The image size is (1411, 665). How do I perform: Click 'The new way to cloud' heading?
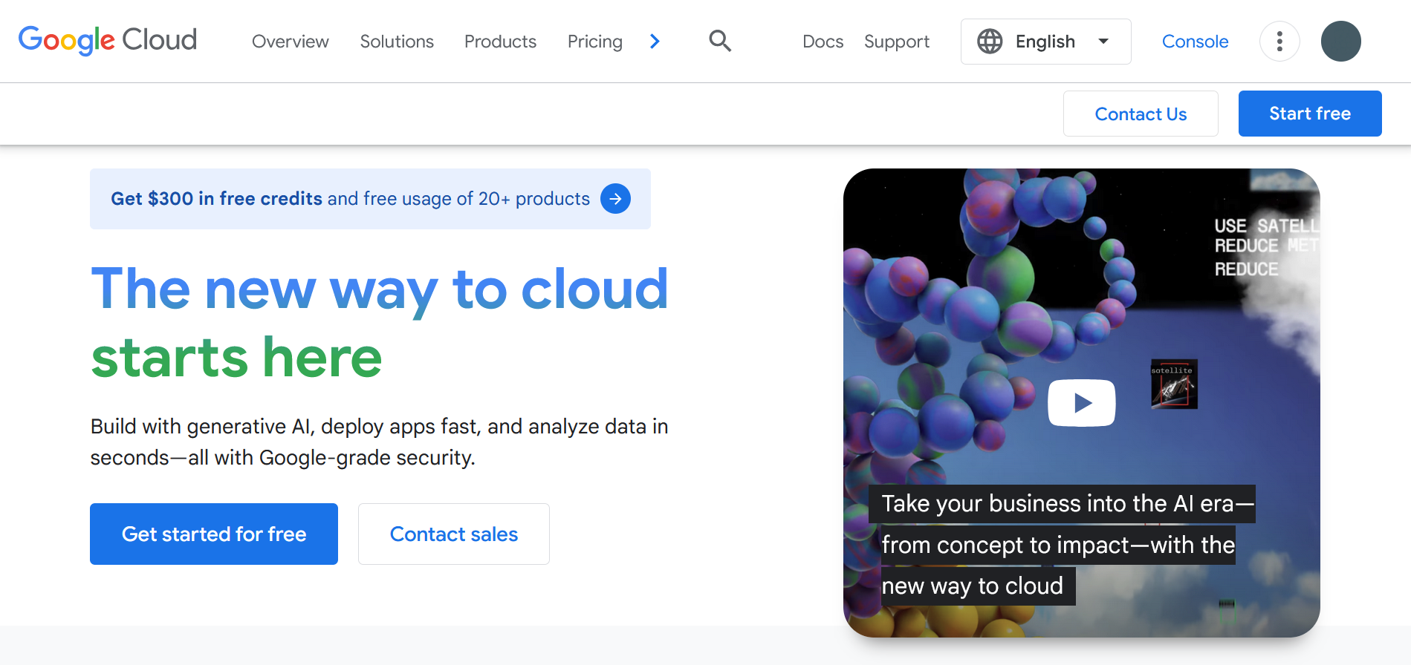coord(380,289)
